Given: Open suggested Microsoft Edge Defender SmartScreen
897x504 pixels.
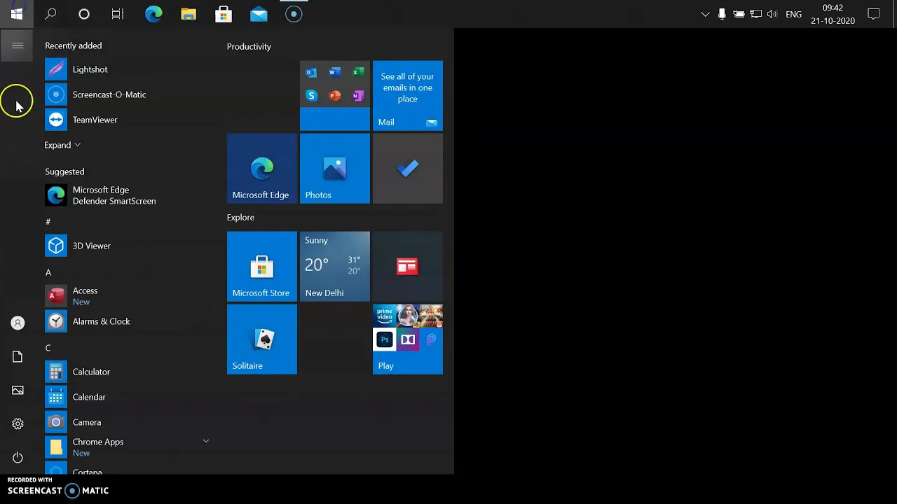Looking at the screenshot, I should coord(126,195).
